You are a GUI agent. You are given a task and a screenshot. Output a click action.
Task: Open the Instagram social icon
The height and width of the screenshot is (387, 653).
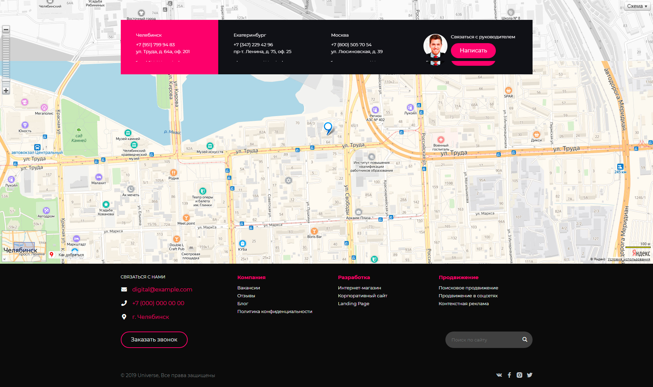point(520,375)
